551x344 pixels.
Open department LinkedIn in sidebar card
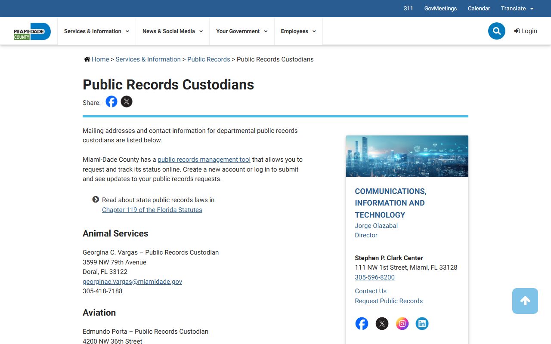click(x=422, y=324)
